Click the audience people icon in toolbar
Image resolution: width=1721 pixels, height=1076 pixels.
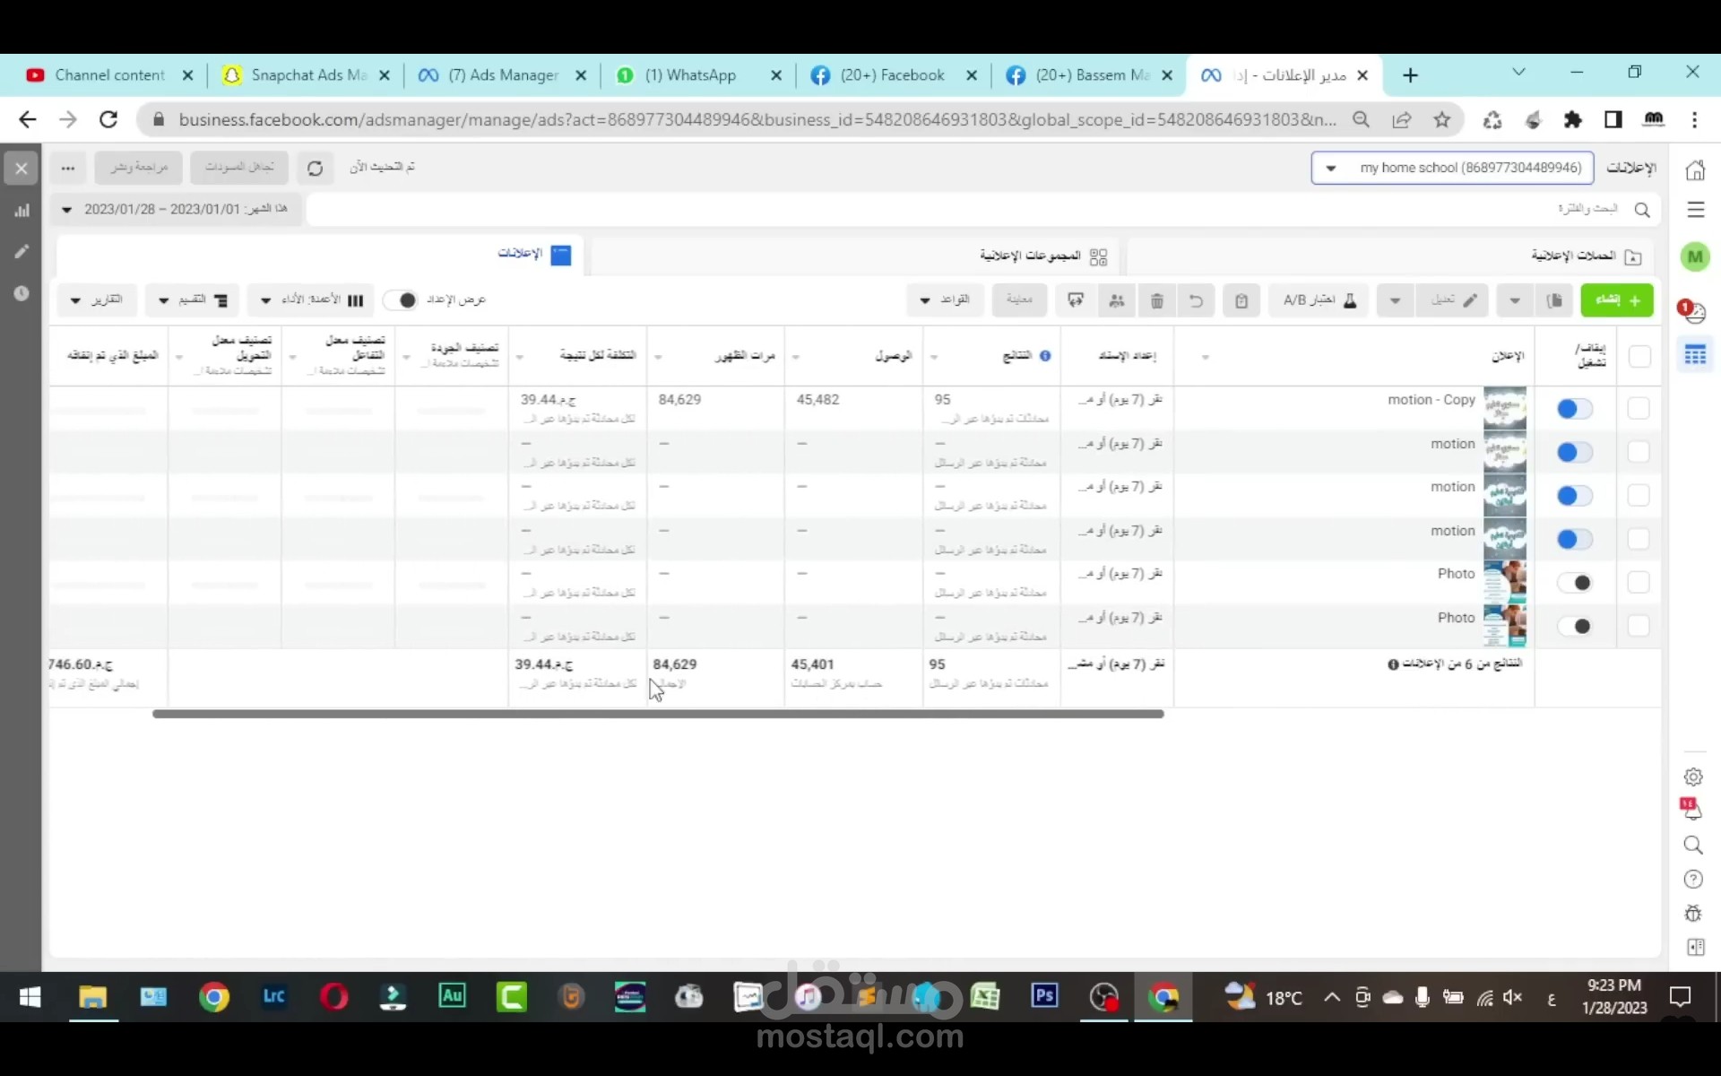click(x=1116, y=300)
